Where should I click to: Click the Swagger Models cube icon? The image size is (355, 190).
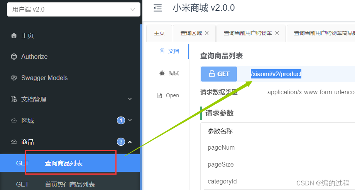coord(14,78)
